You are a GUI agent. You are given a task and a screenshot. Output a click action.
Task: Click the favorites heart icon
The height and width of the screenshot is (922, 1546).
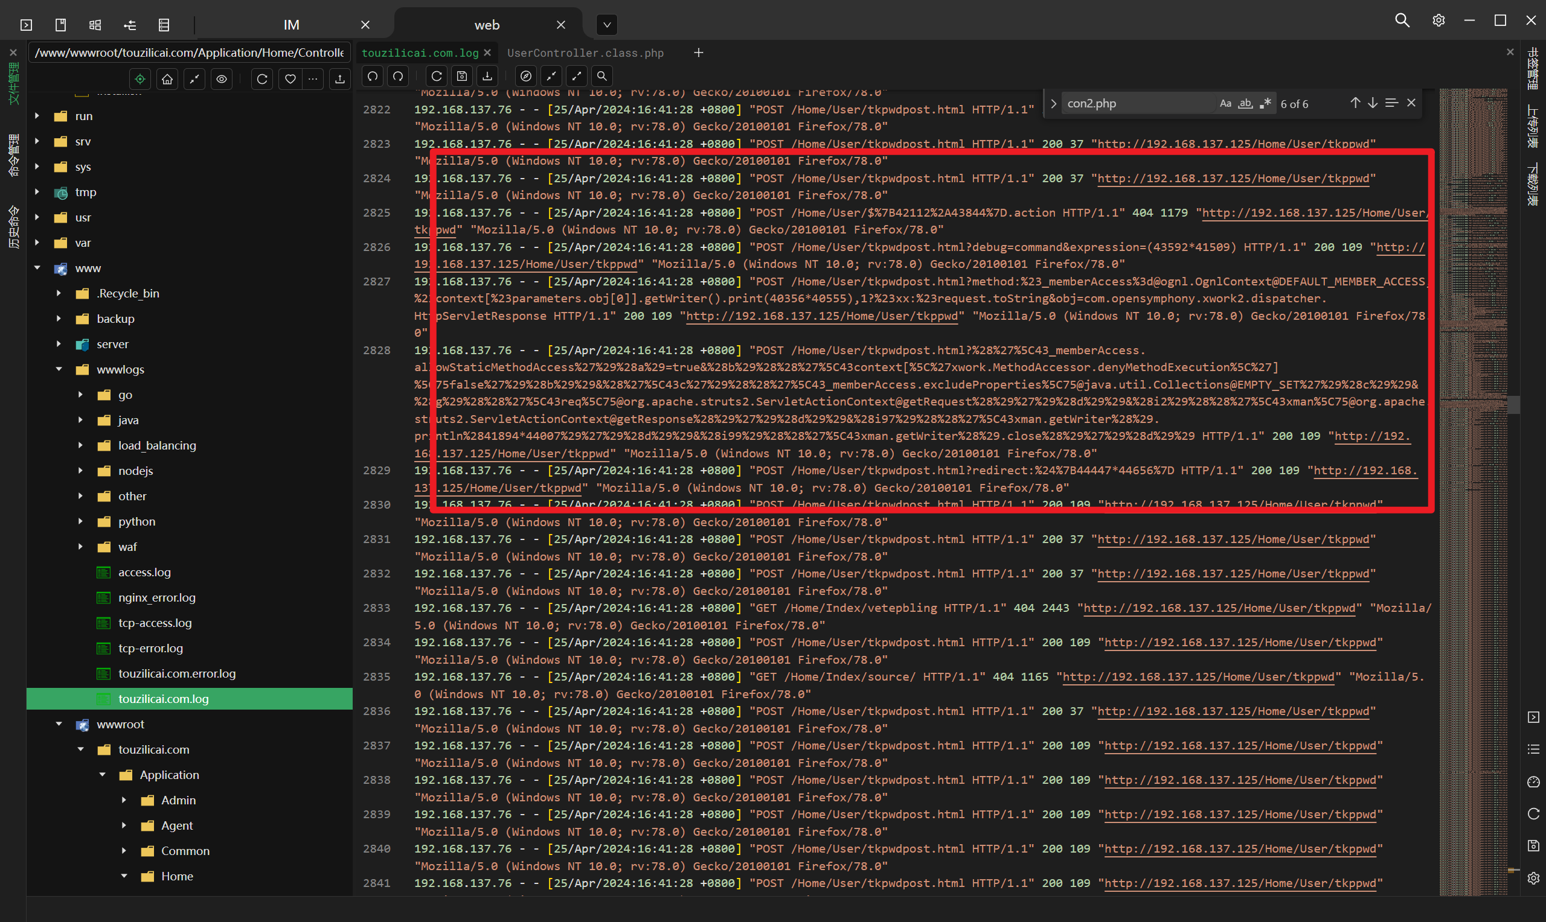click(290, 79)
